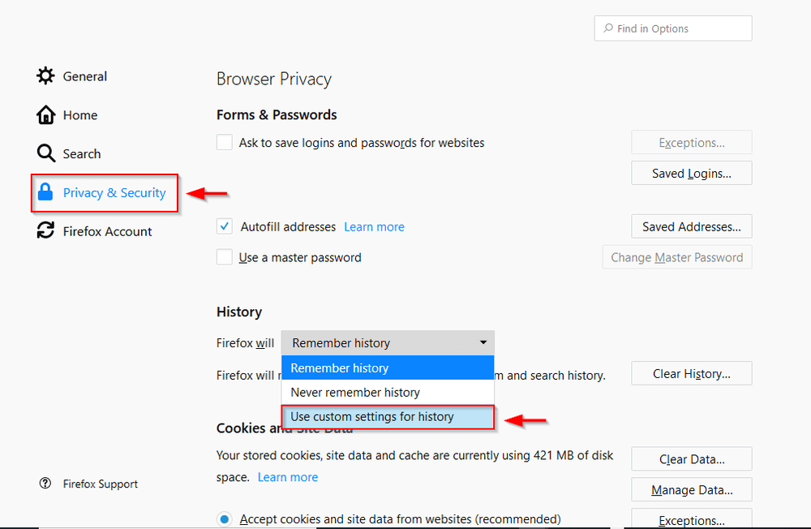Select Accept cookies and site data radio
The height and width of the screenshot is (529, 811).
point(224,518)
